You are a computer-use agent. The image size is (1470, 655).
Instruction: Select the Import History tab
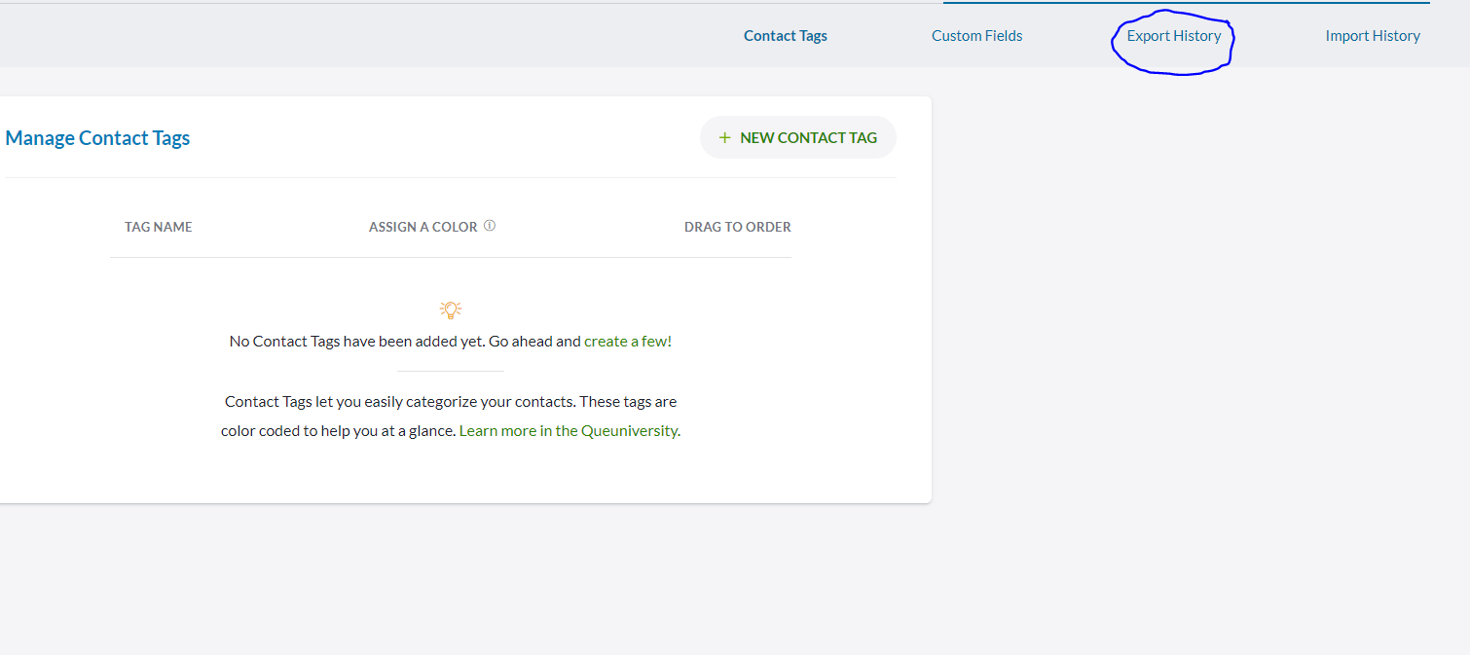coord(1372,36)
